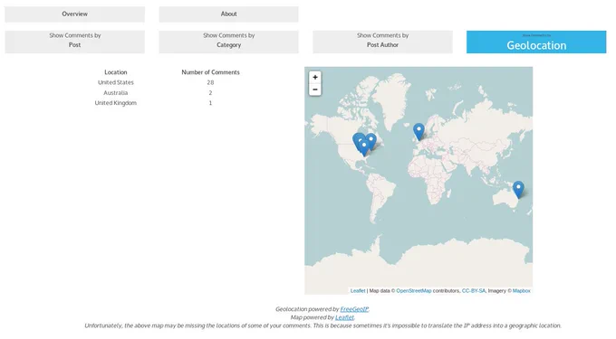
Task: Zoom out on the map
Action: click(x=315, y=89)
